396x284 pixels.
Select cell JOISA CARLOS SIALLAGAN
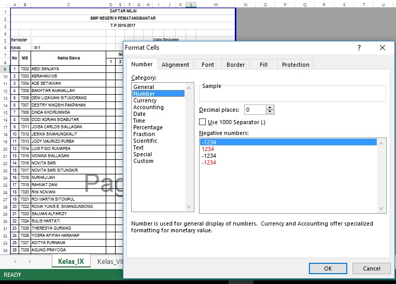pos(68,127)
